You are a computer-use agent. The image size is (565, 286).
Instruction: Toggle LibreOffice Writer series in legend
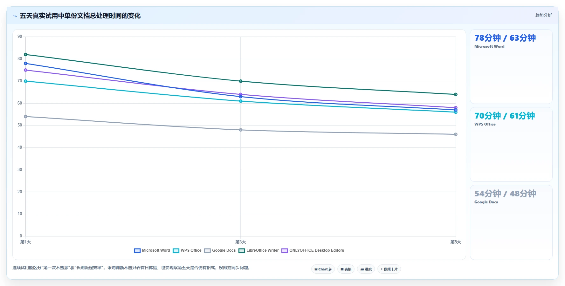(x=258, y=250)
